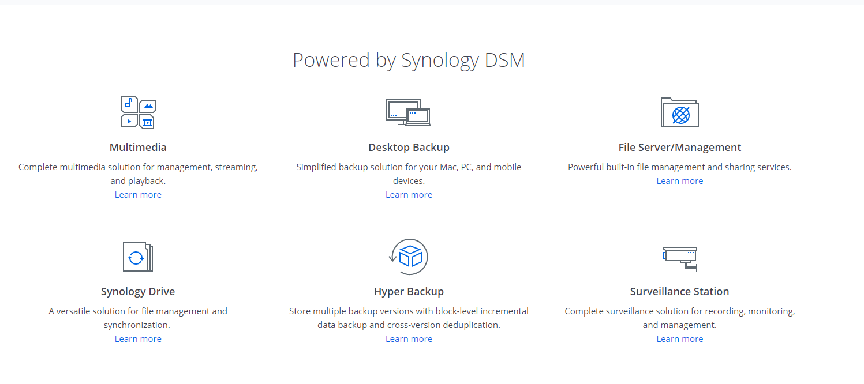Click the Powered by Synology DSM title
The width and height of the screenshot is (864, 384).
(409, 61)
